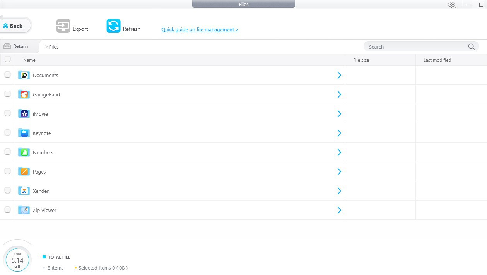Screen dimensions: 487x275
Task: Open the Quick guide on file management link
Action: (200, 29)
